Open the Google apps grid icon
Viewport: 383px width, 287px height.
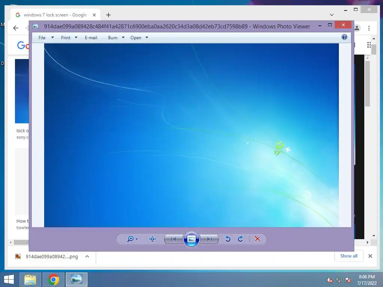369,45
